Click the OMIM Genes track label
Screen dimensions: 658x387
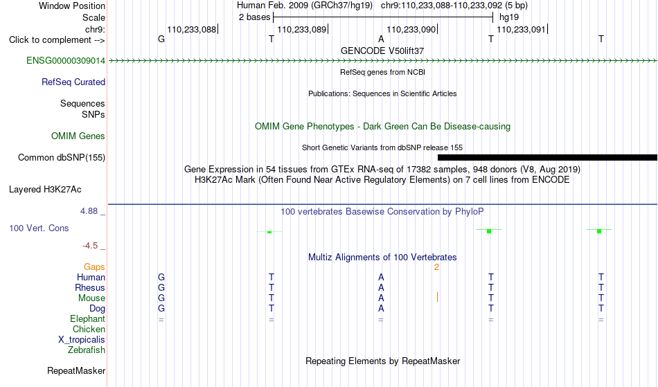pyautogui.click(x=78, y=136)
